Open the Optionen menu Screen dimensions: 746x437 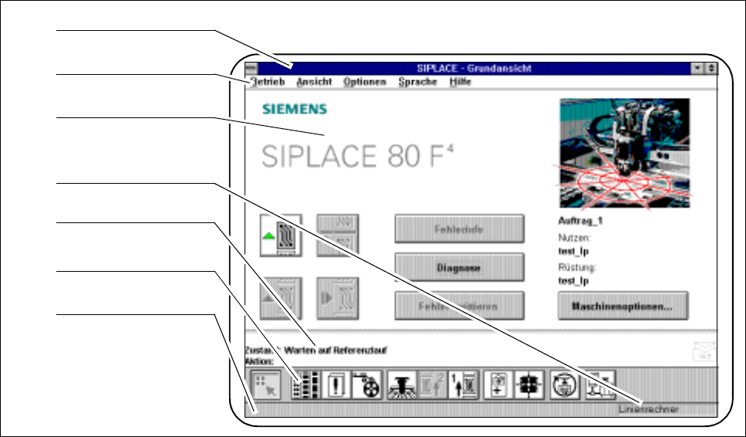click(365, 82)
